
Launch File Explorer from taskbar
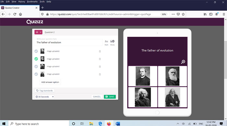(91, 124)
